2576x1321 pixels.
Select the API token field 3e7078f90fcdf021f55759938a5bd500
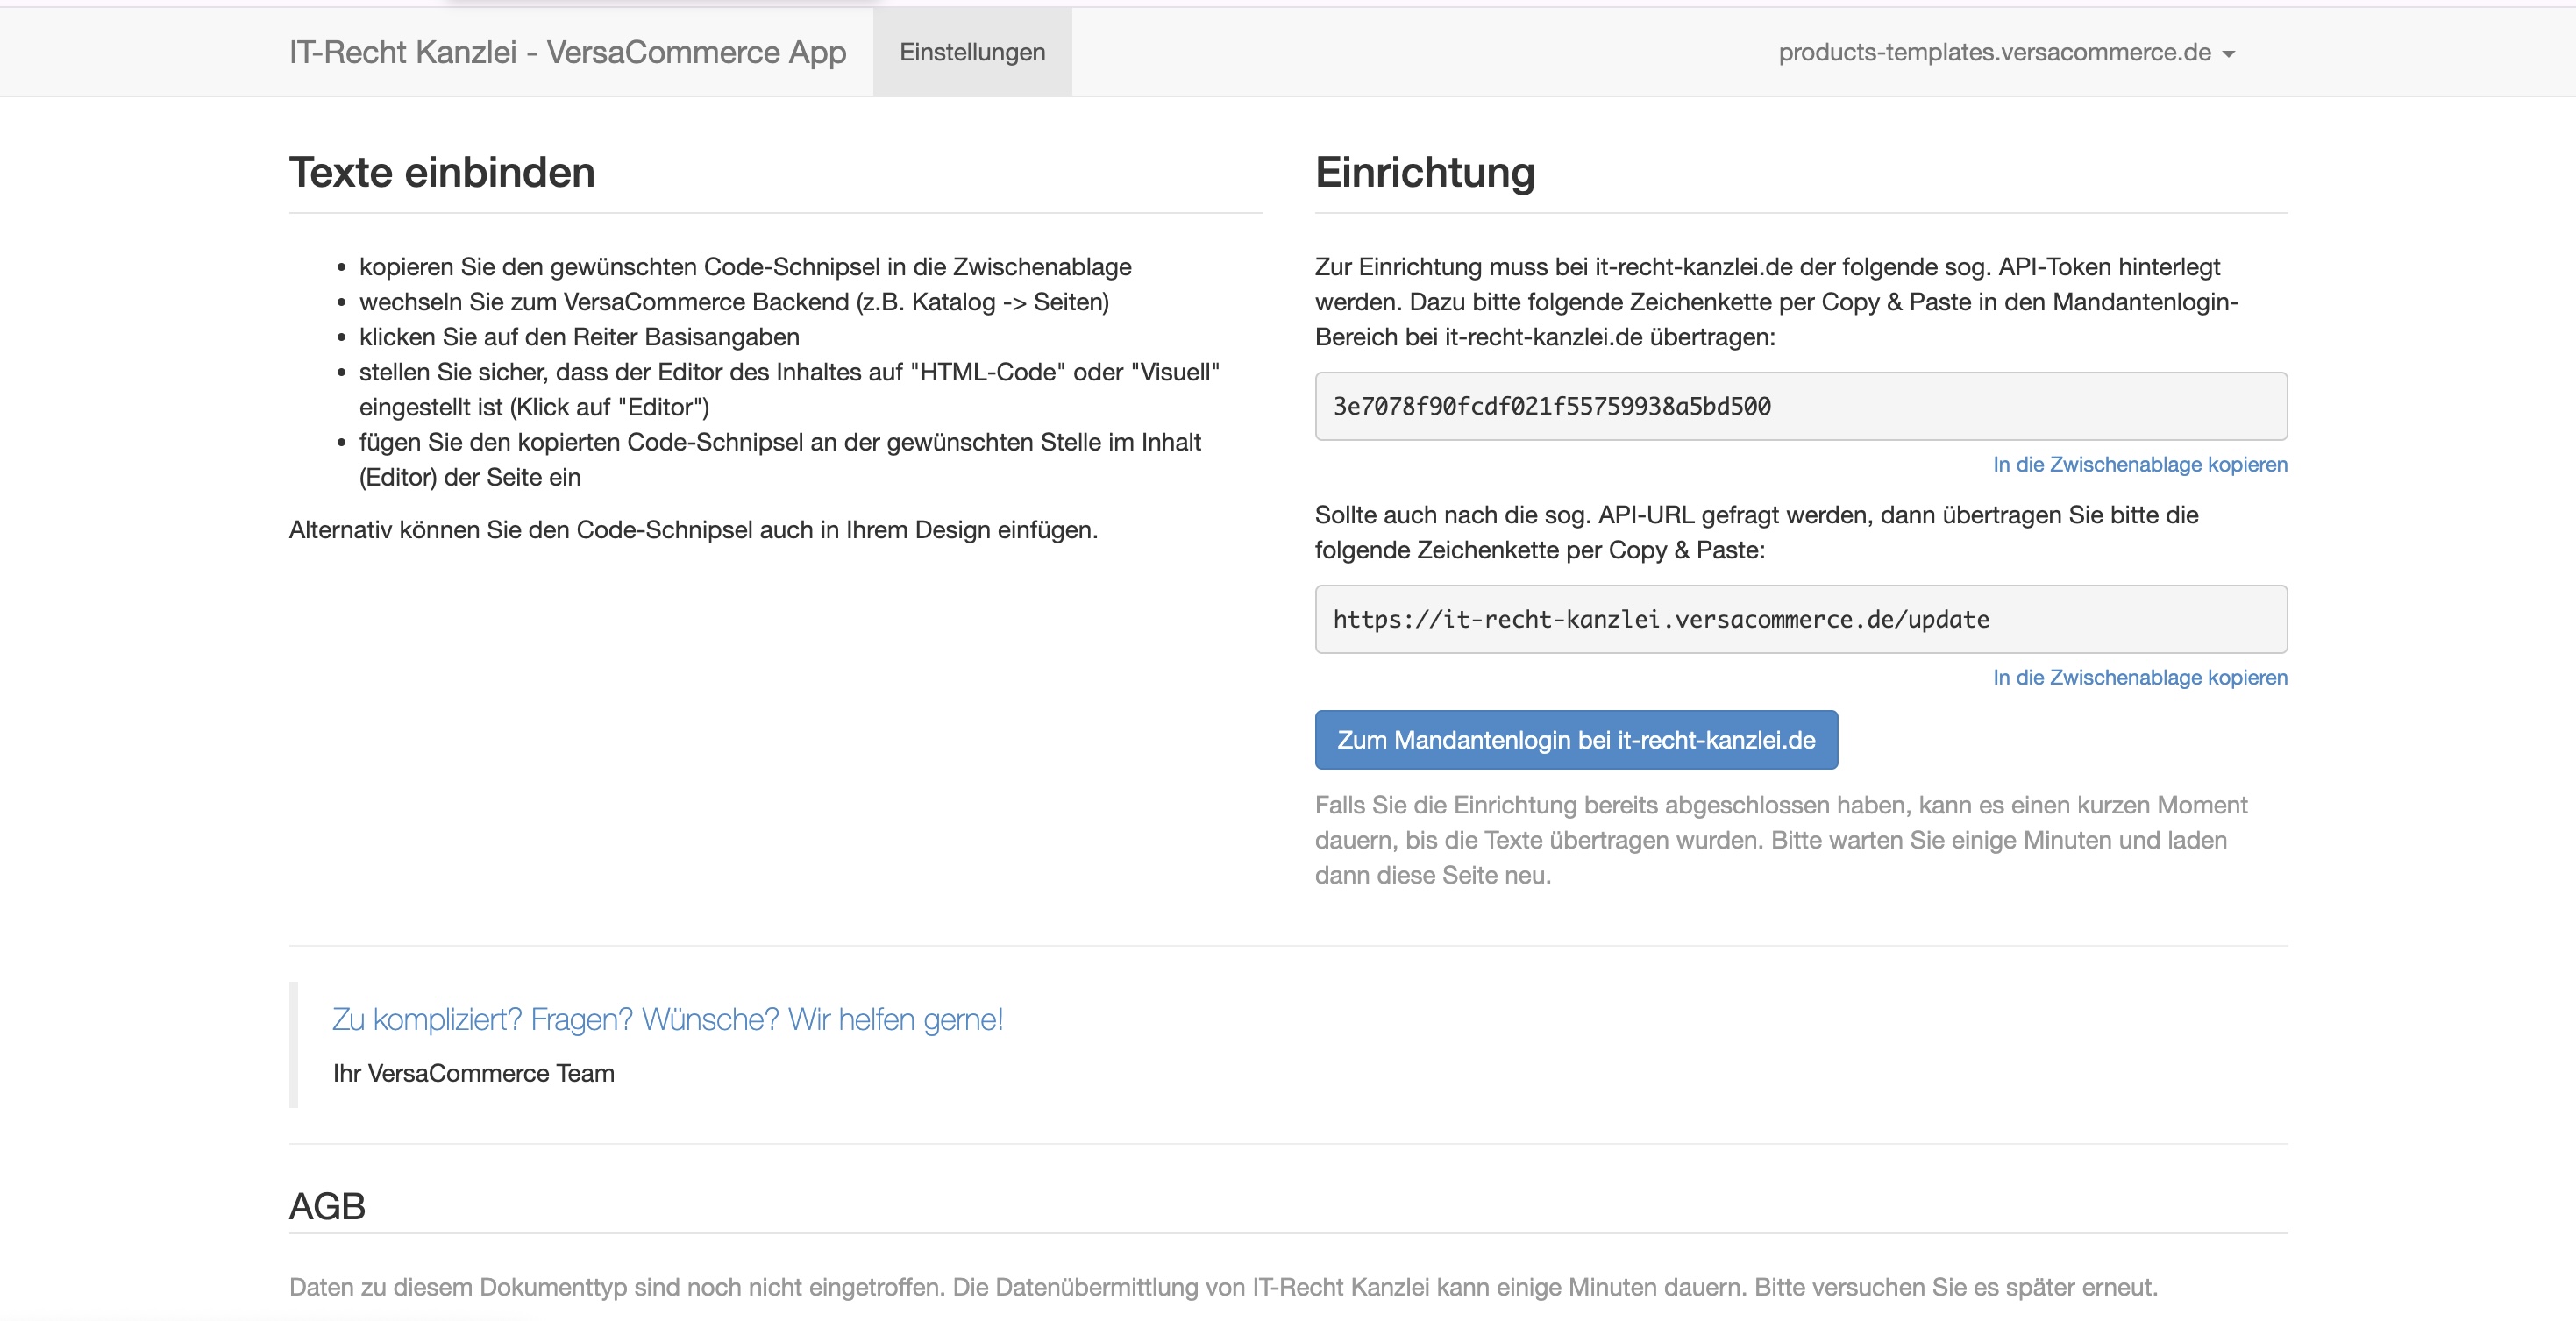point(1801,406)
